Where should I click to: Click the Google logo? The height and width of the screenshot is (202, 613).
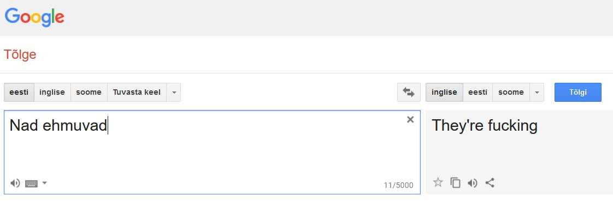coord(34,17)
